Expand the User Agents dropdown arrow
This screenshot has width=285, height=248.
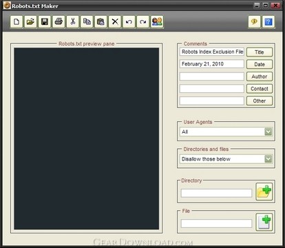click(x=268, y=132)
